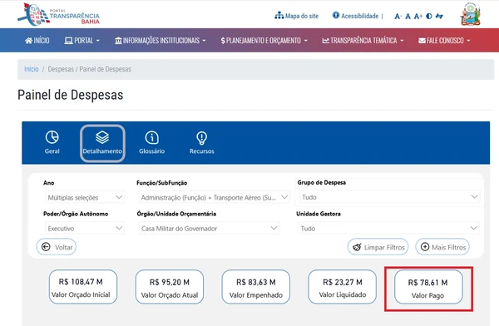
Task: Open the Recursos tab
Action: click(202, 143)
